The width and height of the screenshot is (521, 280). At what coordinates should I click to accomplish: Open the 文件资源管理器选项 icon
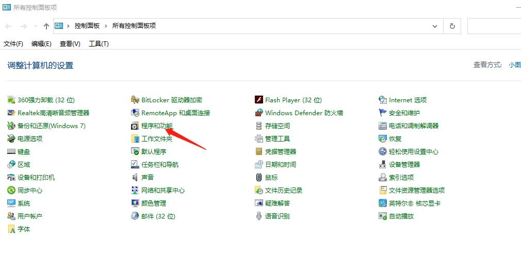tap(383, 191)
